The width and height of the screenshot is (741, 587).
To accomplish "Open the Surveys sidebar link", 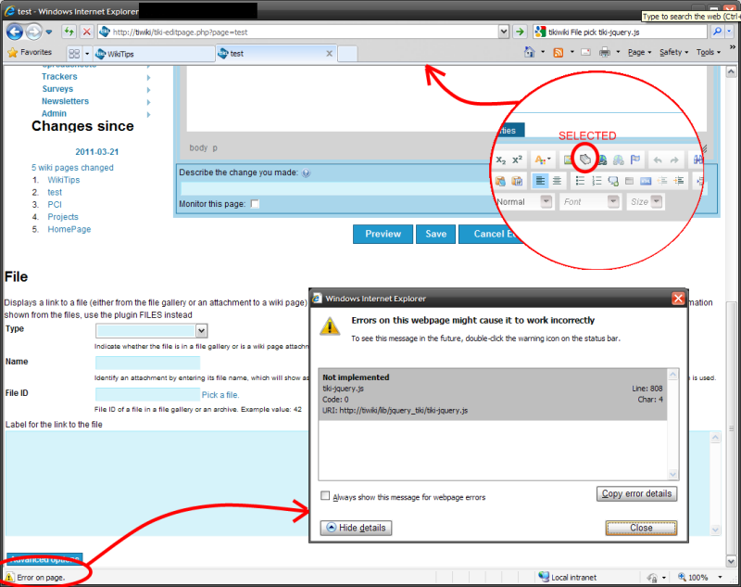I will click(57, 89).
